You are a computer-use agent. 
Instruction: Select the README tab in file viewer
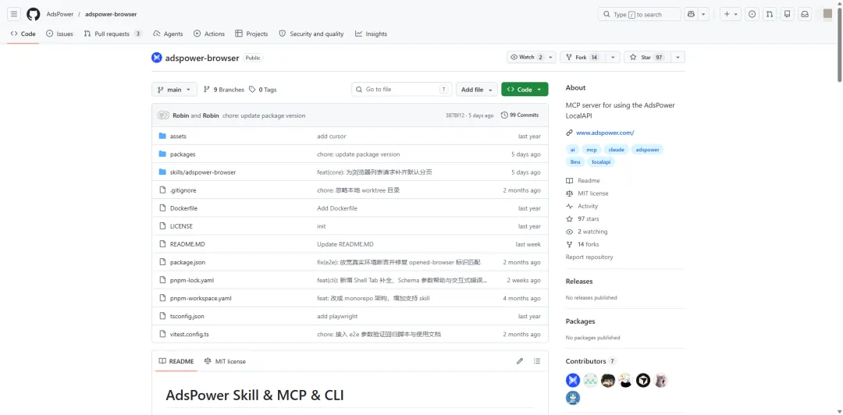pos(176,361)
